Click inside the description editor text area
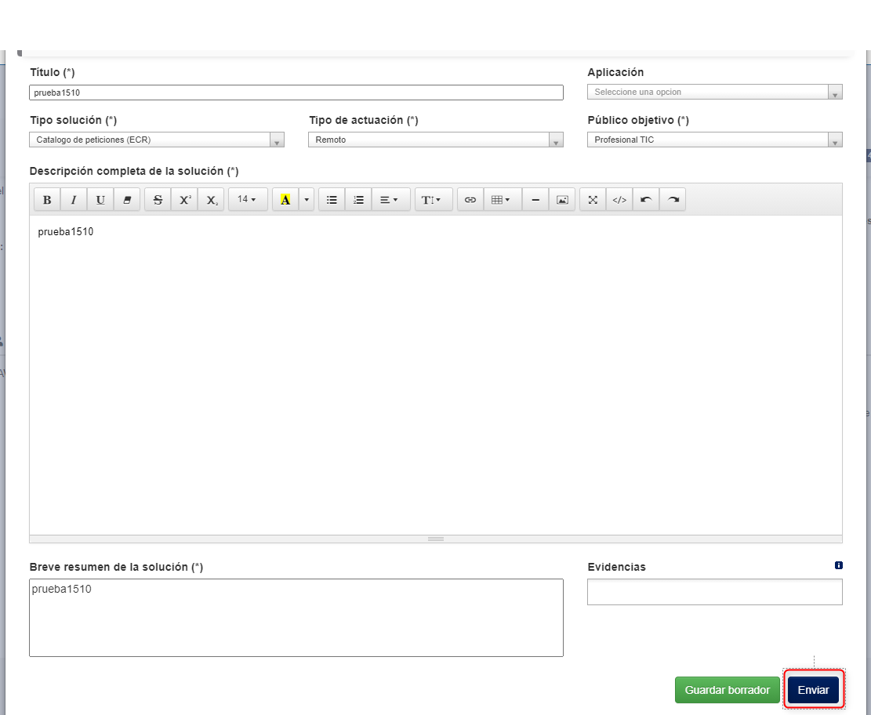This screenshot has height=715, width=871. [436, 375]
